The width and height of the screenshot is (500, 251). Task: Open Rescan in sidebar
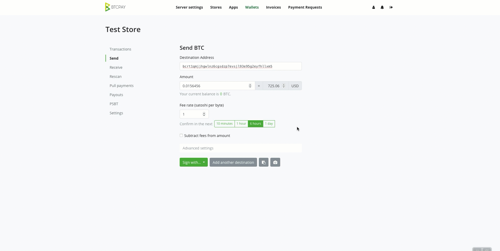click(116, 77)
